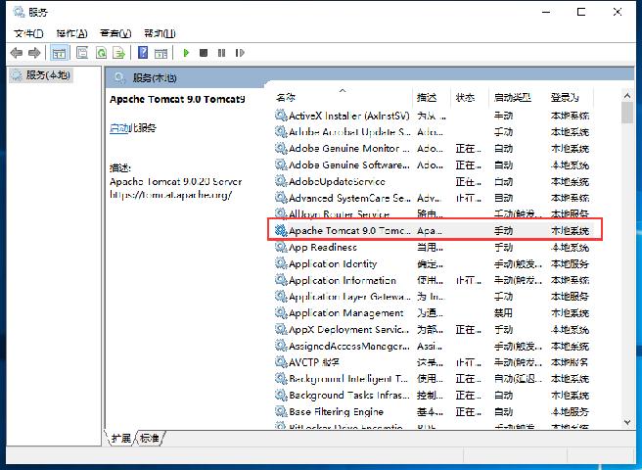Switch to the 扩展 tab
This screenshot has height=470, width=642.
click(x=120, y=438)
